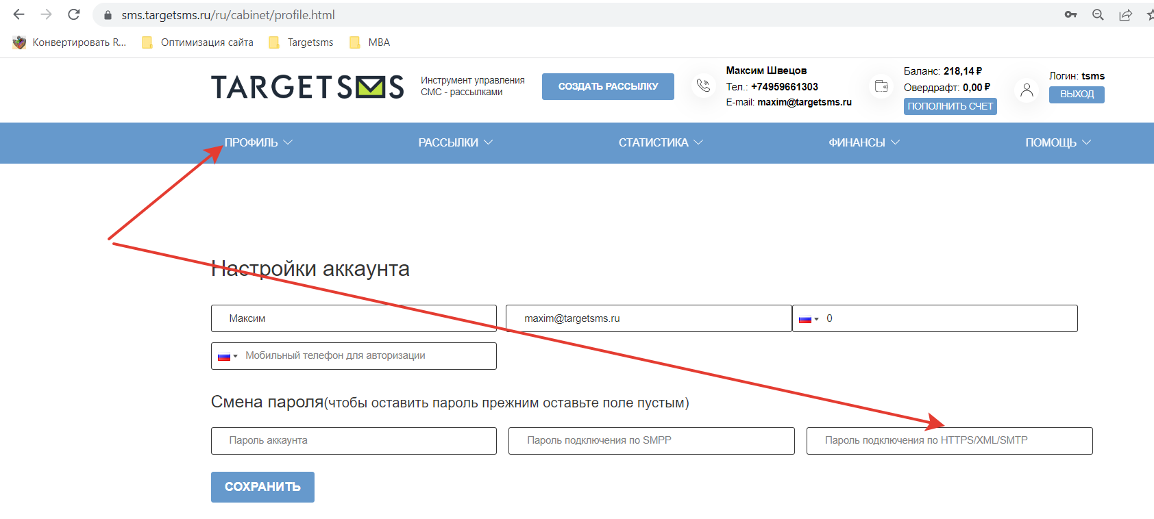Click the name field containing Максим
Screen dimensions: 1154x519
point(354,318)
